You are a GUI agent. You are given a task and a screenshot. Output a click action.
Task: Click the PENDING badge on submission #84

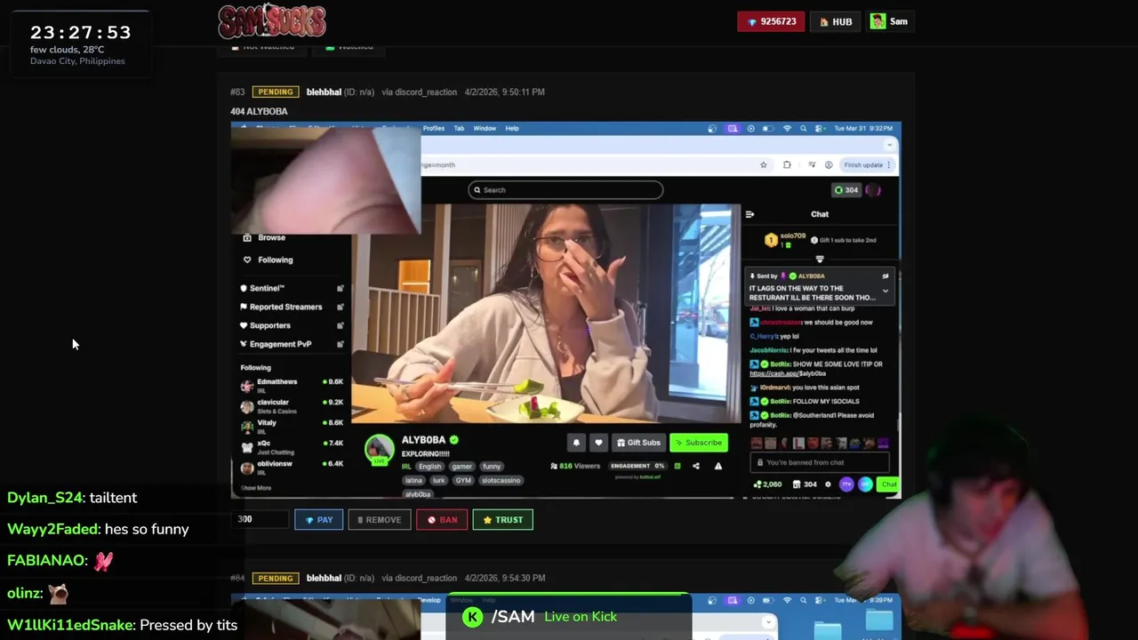(275, 578)
